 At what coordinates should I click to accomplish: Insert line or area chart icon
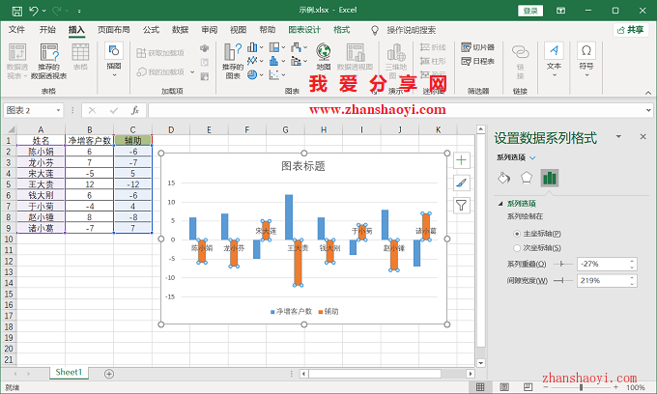[x=252, y=61]
